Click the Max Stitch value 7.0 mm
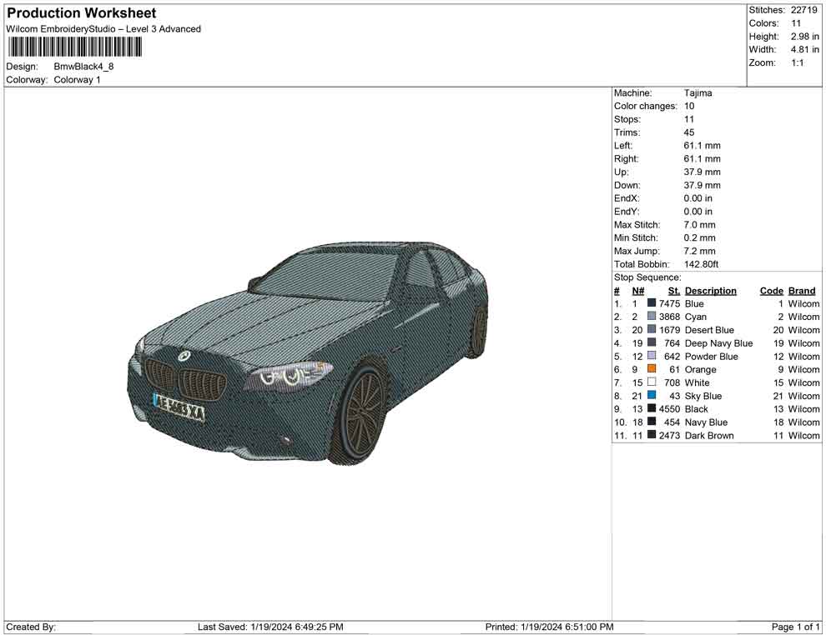826x635 pixels. point(699,225)
